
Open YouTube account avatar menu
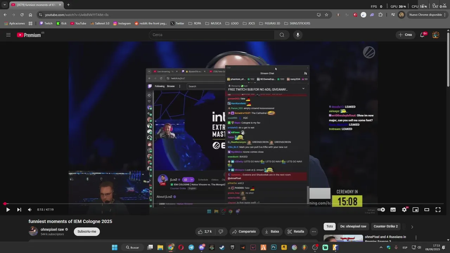[x=436, y=35]
